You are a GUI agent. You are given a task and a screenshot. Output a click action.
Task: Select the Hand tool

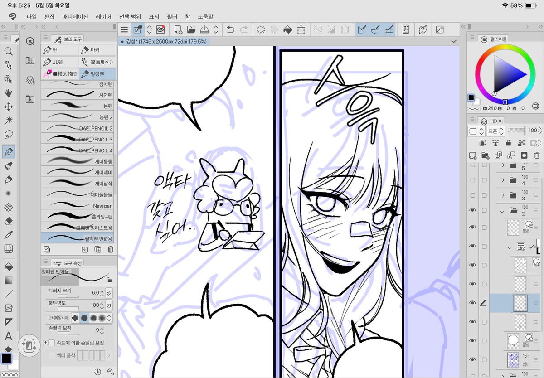[x=8, y=93]
